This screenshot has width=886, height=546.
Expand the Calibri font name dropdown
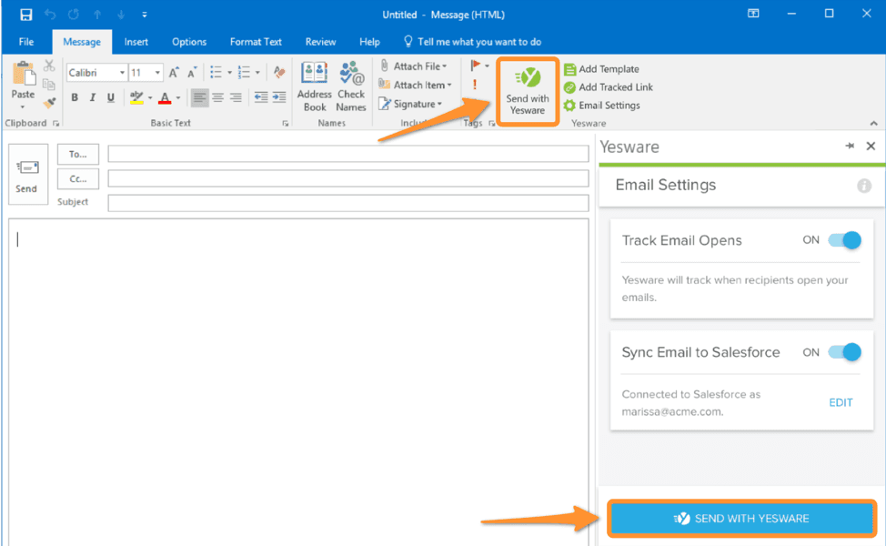[121, 73]
